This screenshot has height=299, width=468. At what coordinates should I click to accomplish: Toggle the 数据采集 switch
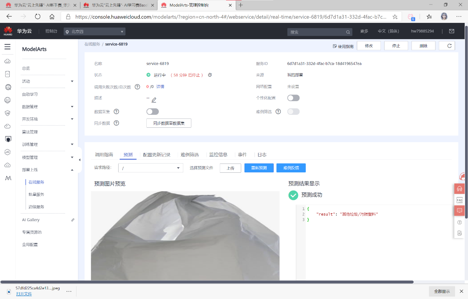153,111
